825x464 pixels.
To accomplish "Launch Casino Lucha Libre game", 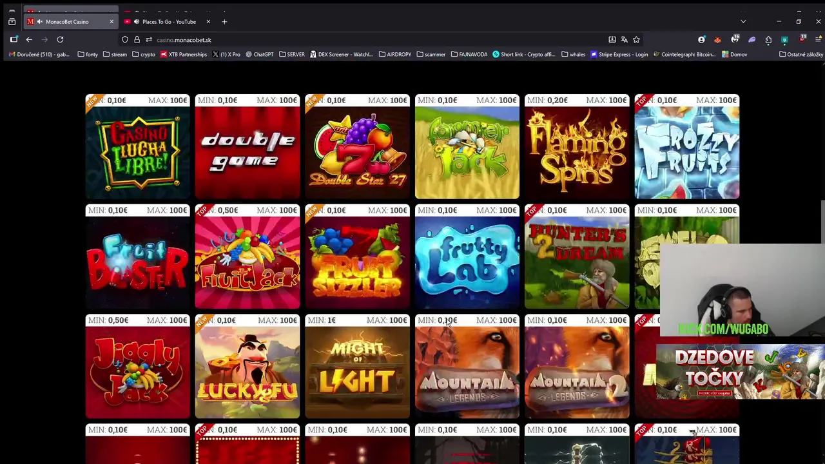I will [x=138, y=147].
